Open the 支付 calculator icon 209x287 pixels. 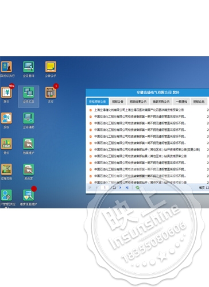click(x=51, y=92)
